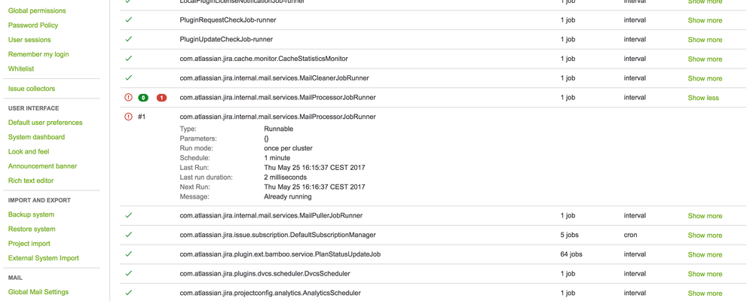Click 'once per cluster' run mode value
753x301 pixels.
(x=288, y=148)
